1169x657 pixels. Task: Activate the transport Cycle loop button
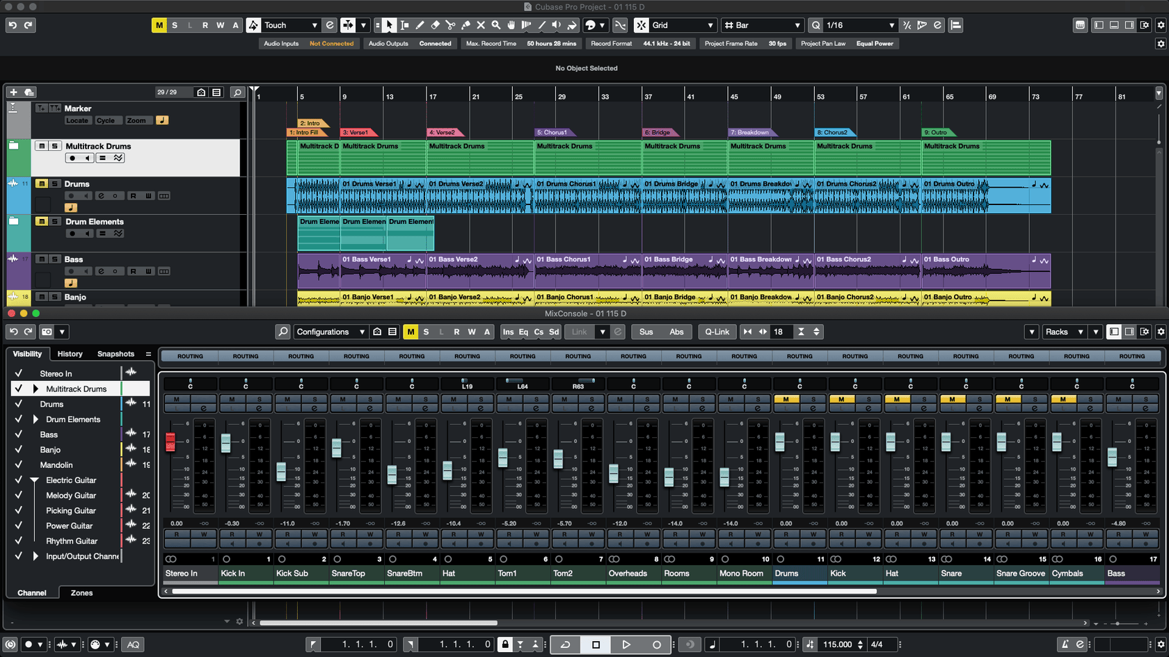[566, 644]
